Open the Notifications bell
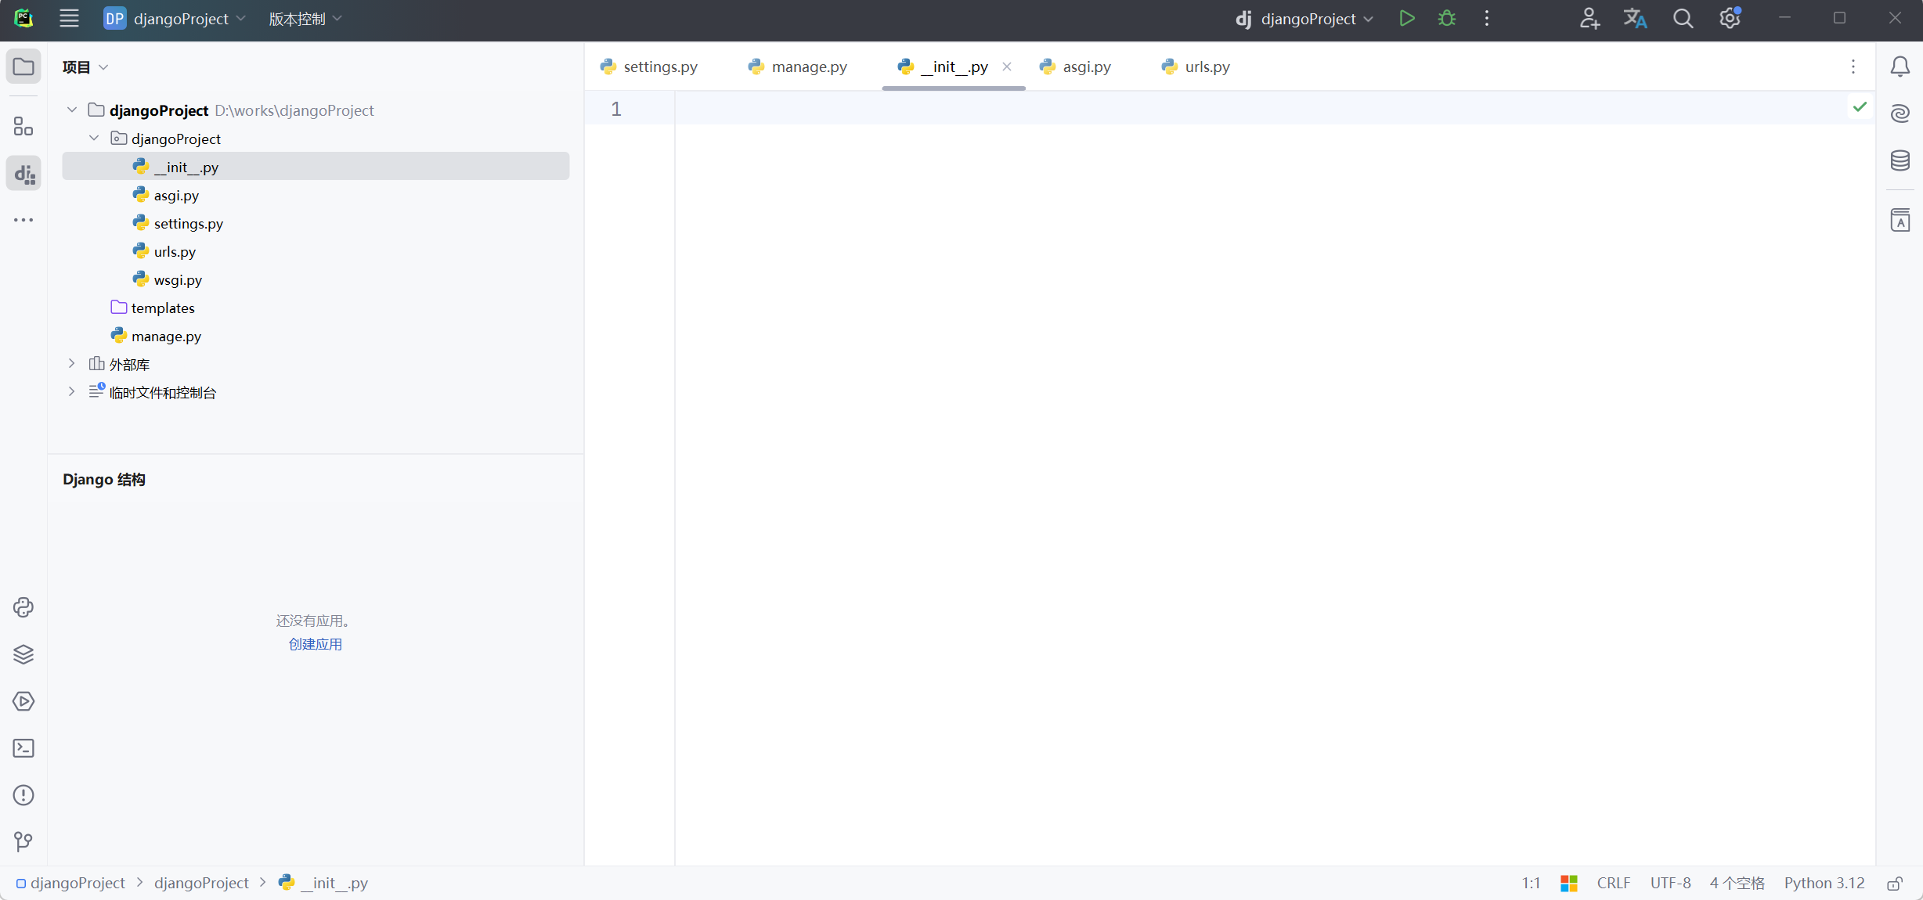Viewport: 1923px width, 900px height. 1900,67
